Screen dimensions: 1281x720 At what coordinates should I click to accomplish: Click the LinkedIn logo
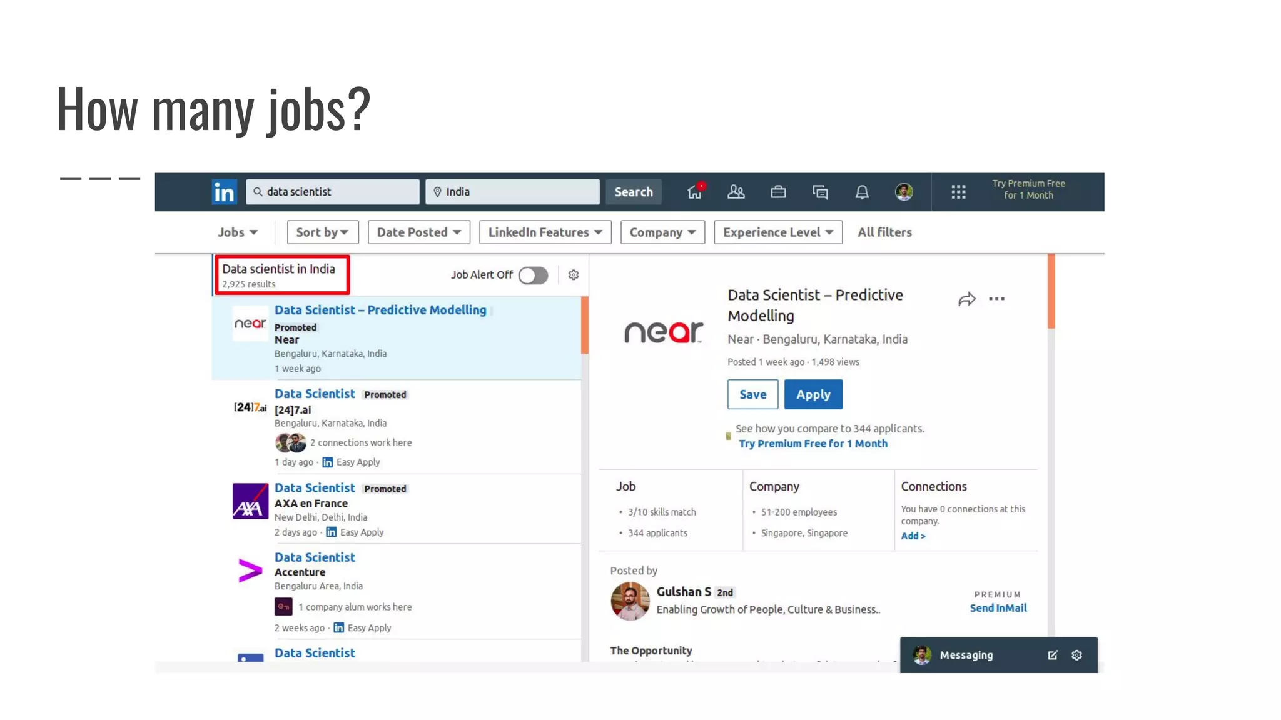[x=224, y=192]
